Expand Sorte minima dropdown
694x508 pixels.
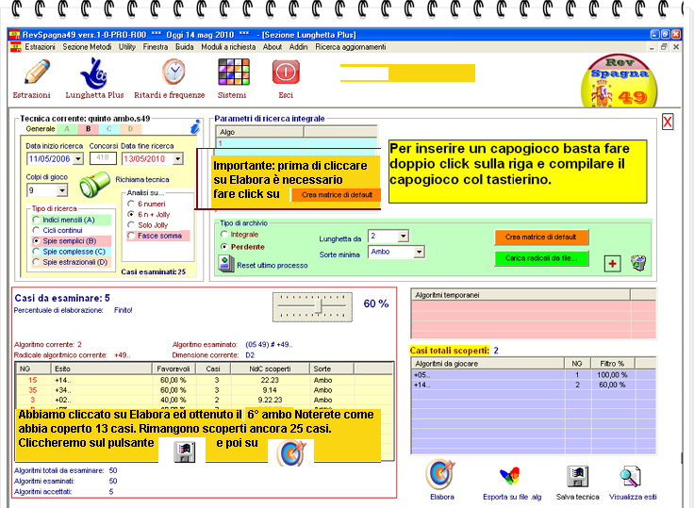(419, 253)
